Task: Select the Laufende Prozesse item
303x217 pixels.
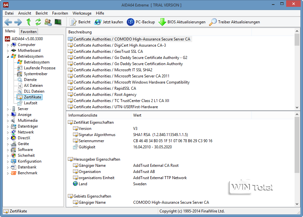Action: 40,68
